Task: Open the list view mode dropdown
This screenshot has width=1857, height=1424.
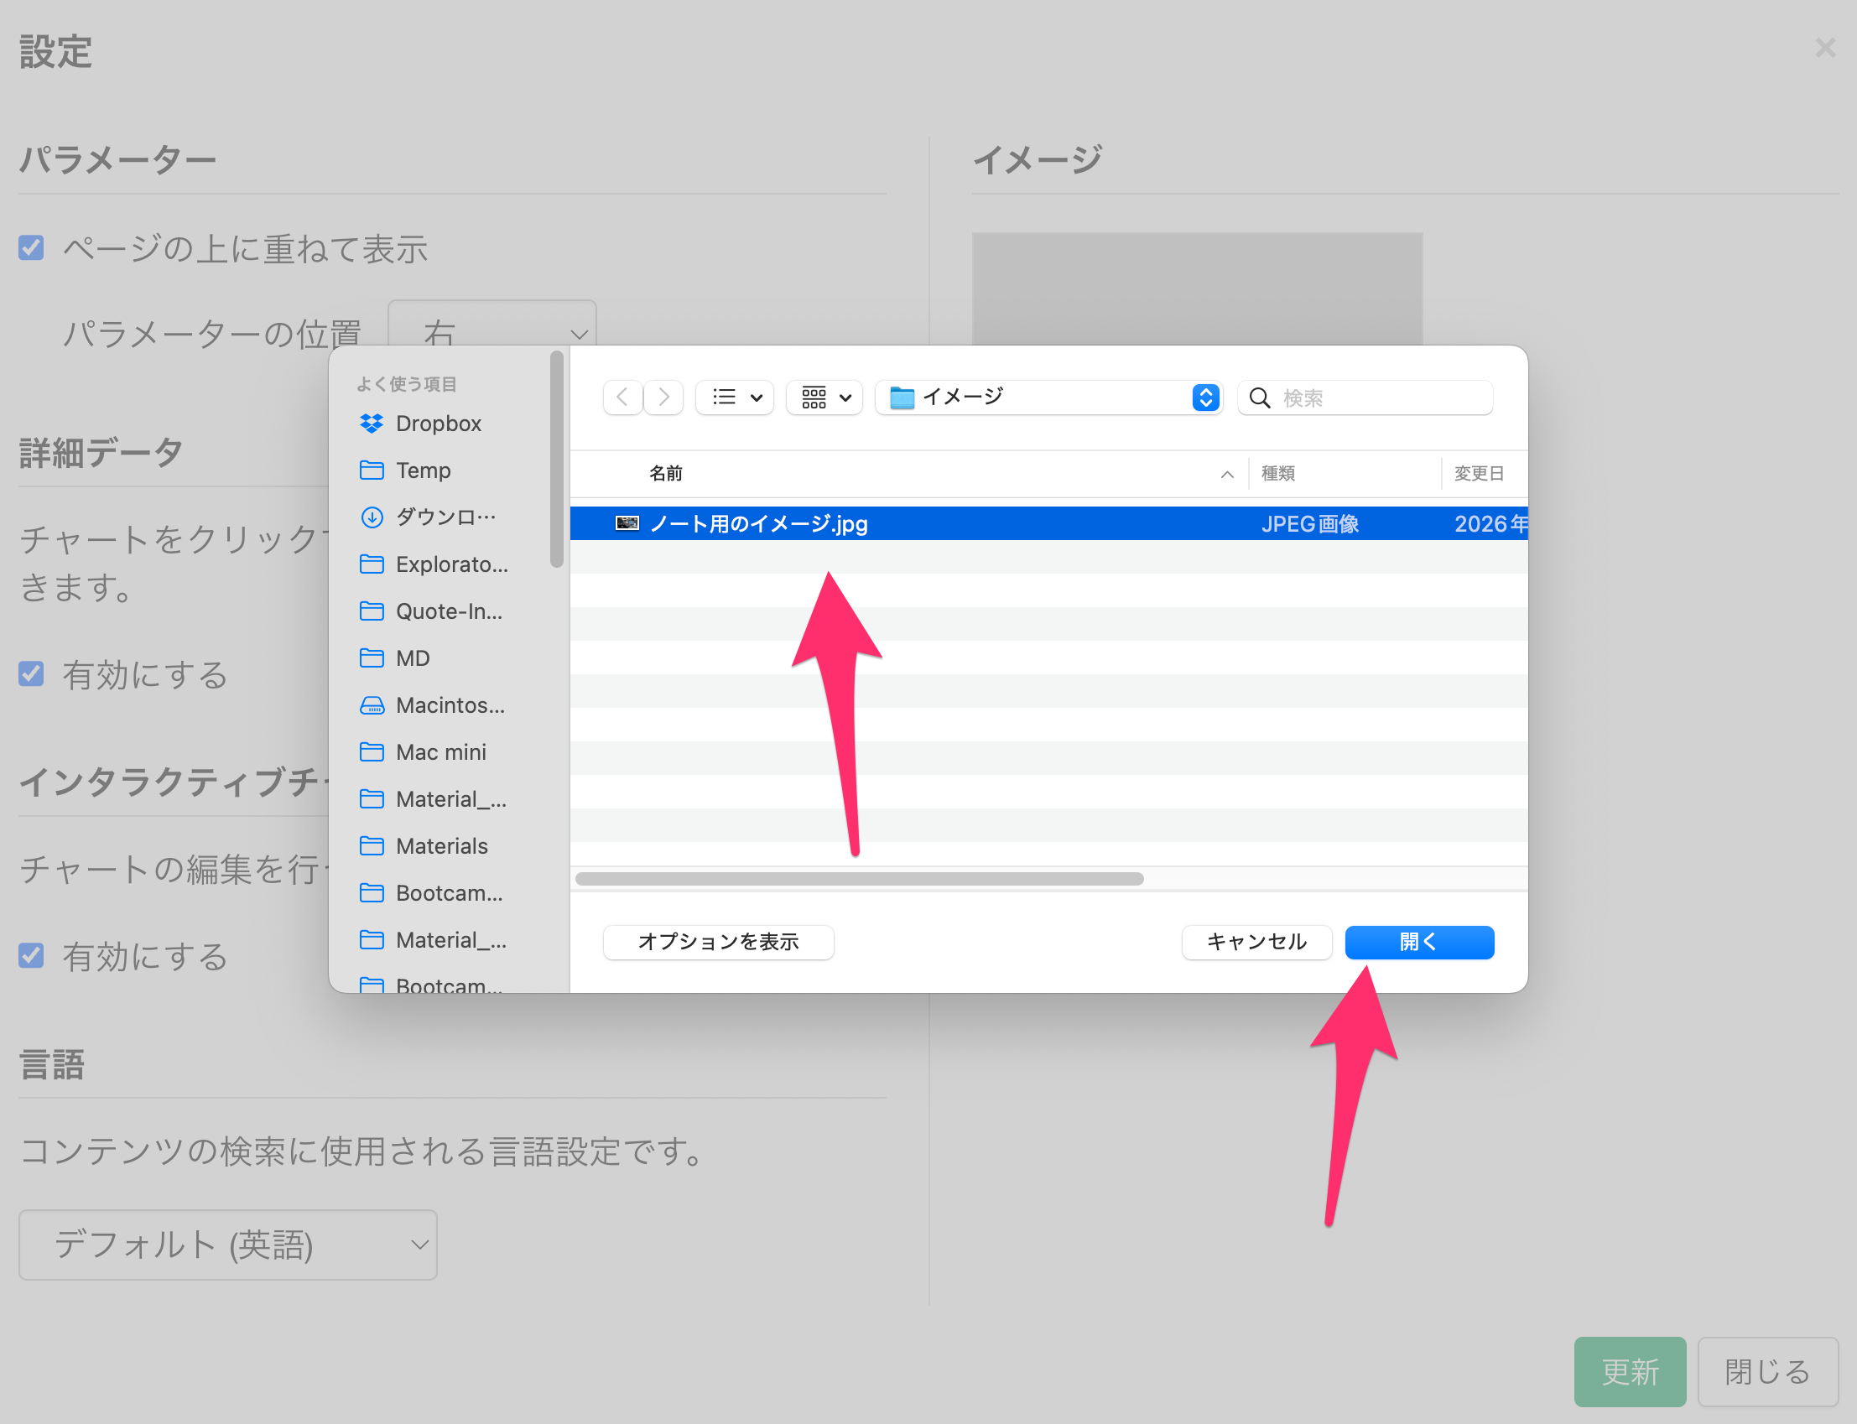Action: (x=736, y=397)
